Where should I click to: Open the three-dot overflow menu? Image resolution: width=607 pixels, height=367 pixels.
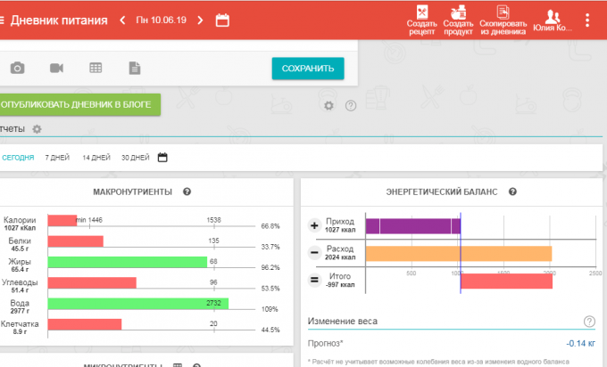pos(586,20)
